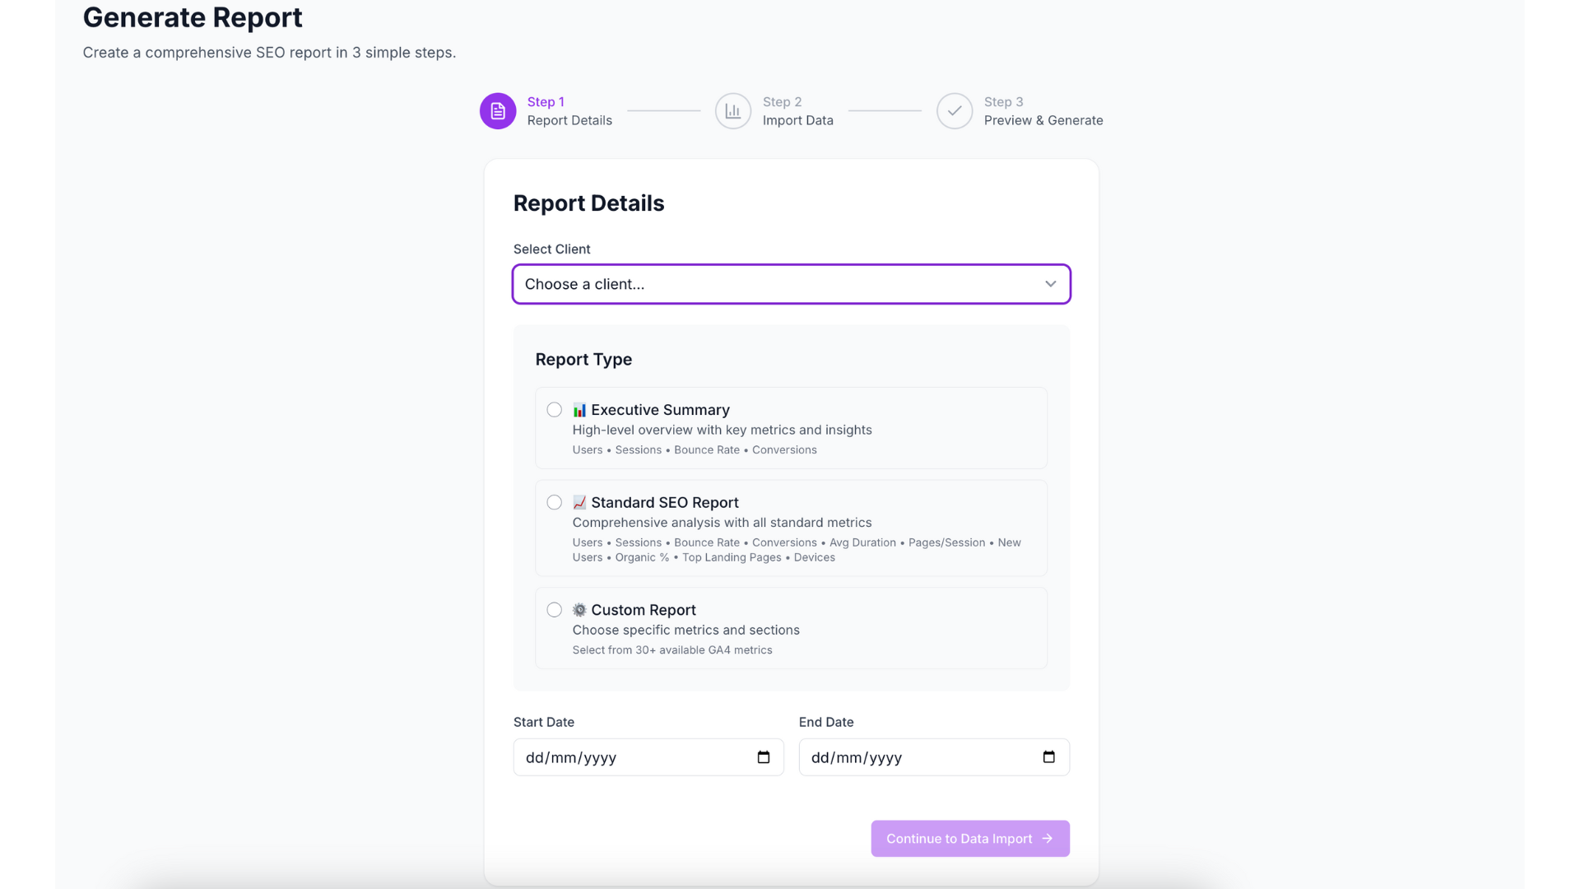Click the arrow icon inside the Continue button

(1047, 838)
